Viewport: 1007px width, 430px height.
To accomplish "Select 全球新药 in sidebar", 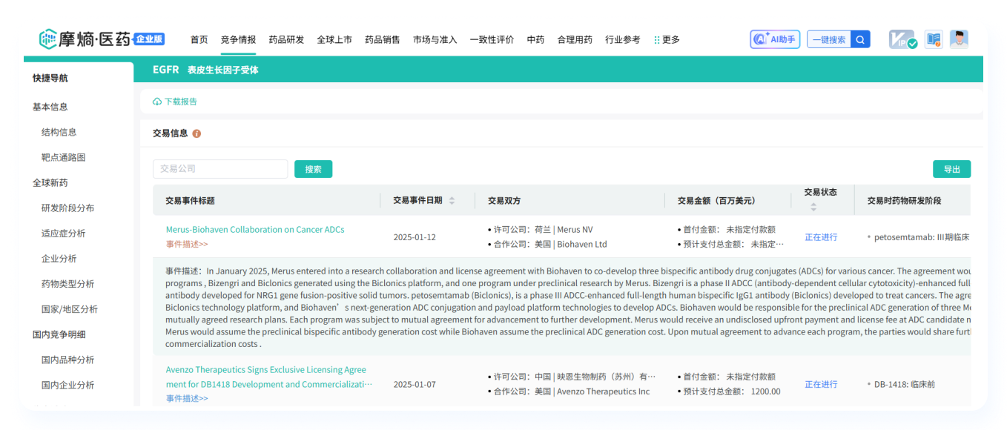I will point(50,182).
